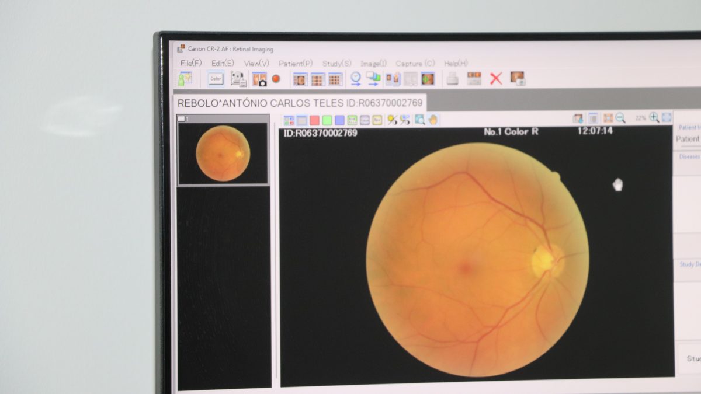
Task: Open the Patient(P) menu
Action: [x=295, y=63]
